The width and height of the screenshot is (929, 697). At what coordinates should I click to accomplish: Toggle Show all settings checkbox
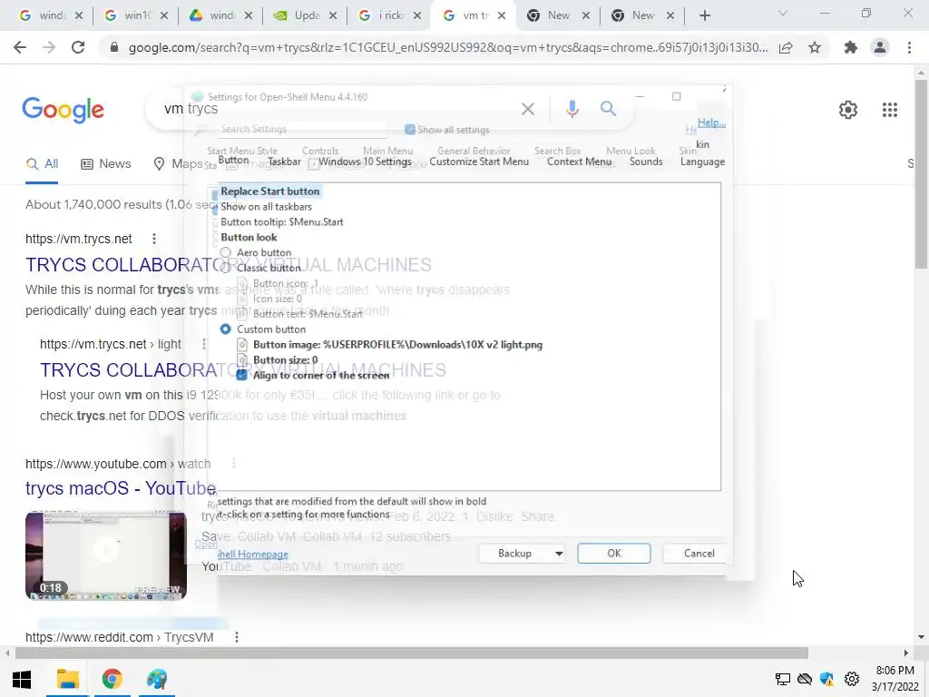click(x=409, y=129)
